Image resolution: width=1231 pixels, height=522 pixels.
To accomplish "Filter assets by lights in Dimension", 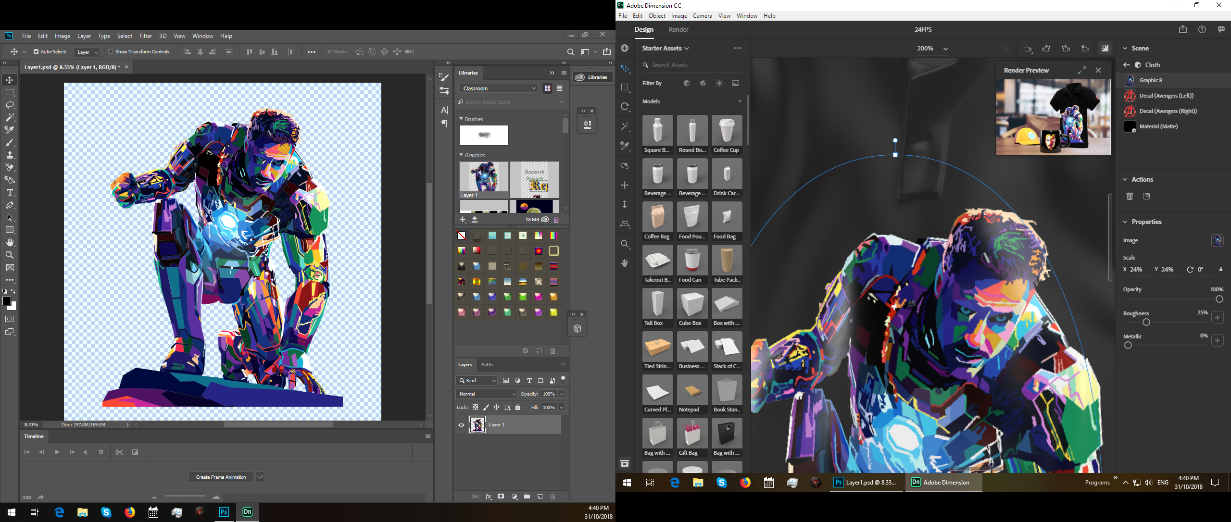I will pos(719,83).
